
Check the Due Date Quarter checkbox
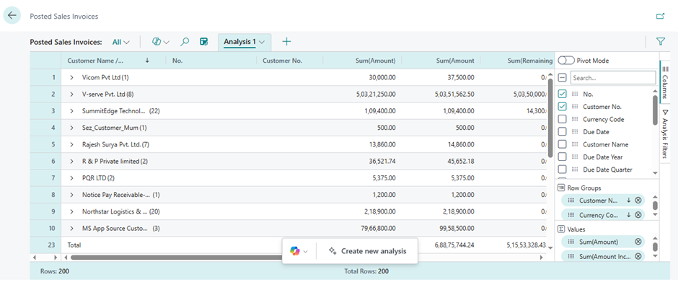[563, 169]
